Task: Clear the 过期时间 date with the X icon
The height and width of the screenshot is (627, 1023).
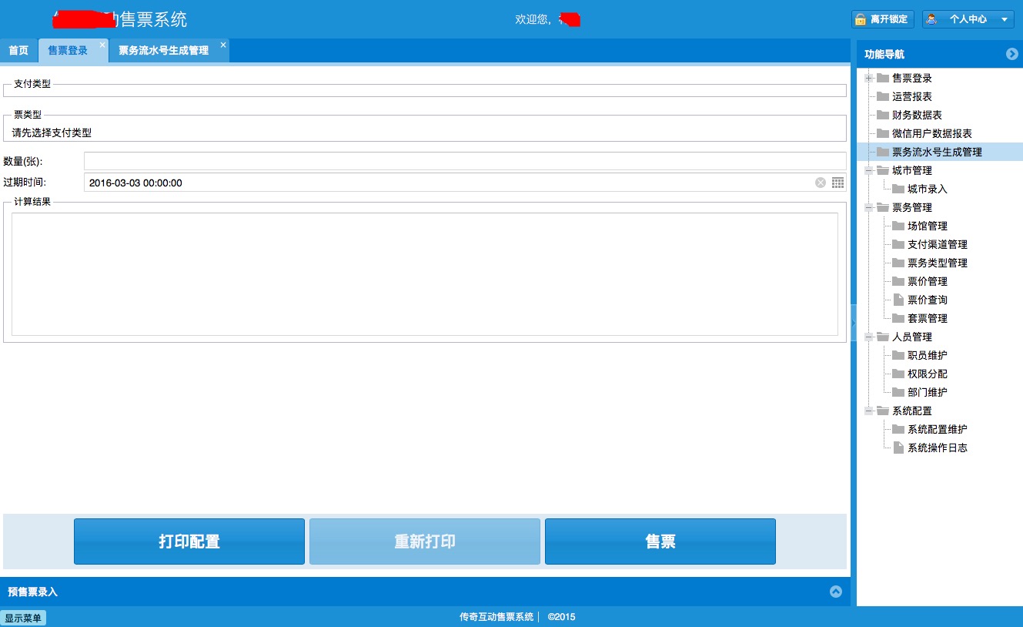Action: pyautogui.click(x=821, y=183)
